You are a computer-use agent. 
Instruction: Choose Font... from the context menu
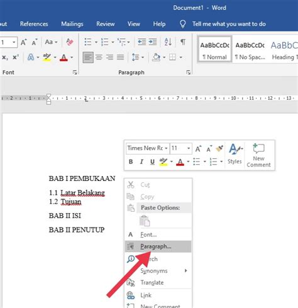158,234
